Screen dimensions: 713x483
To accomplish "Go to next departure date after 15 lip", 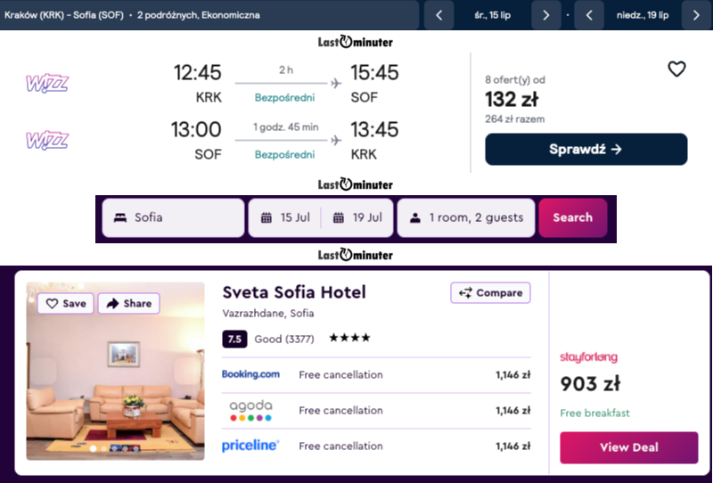I will (545, 15).
